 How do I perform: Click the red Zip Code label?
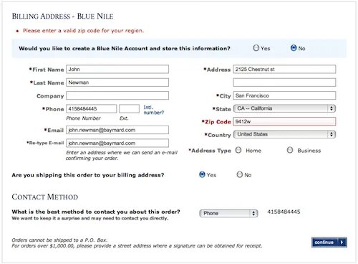pyautogui.click(x=216, y=122)
